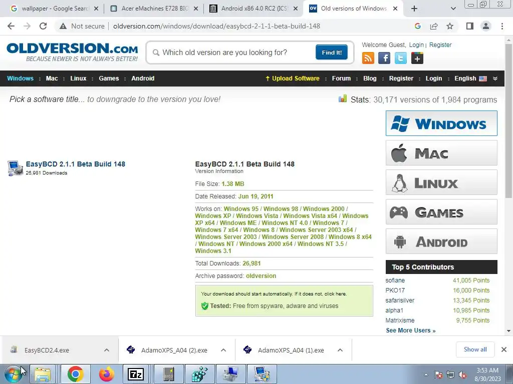513x384 pixels.
Task: Open the Games menu item
Action: [109, 78]
